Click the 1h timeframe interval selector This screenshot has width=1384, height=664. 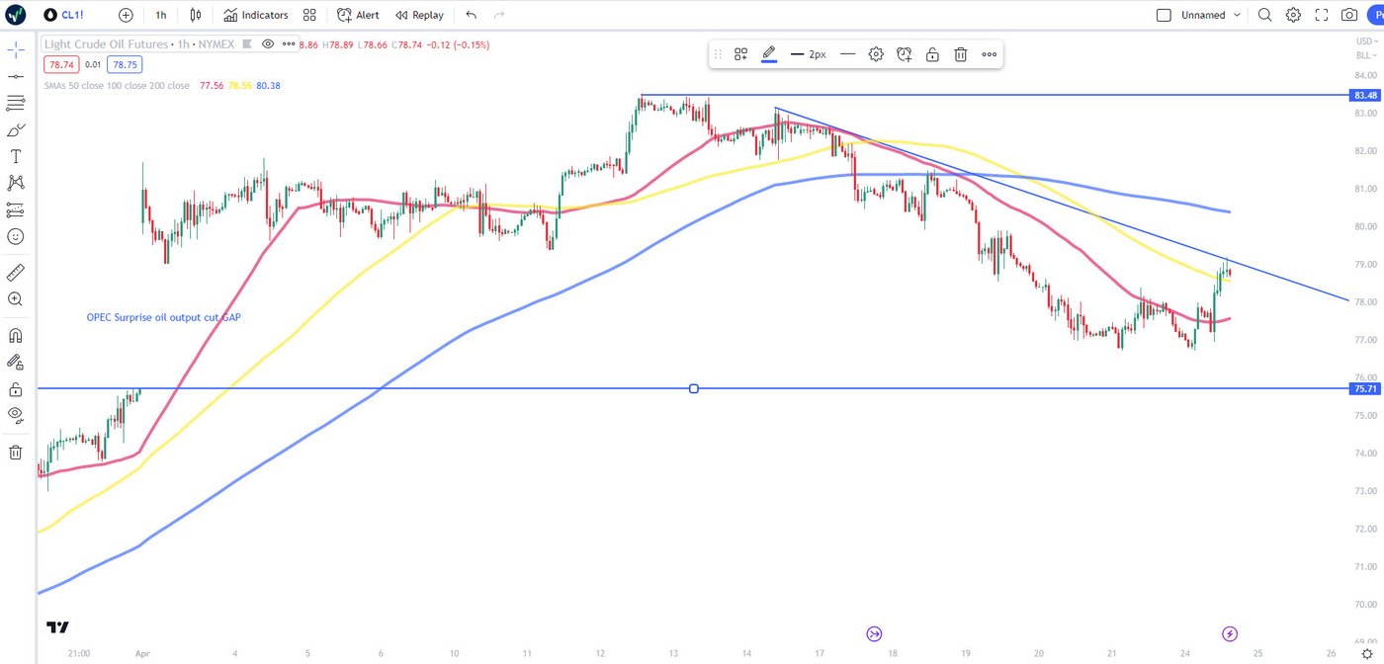click(160, 15)
